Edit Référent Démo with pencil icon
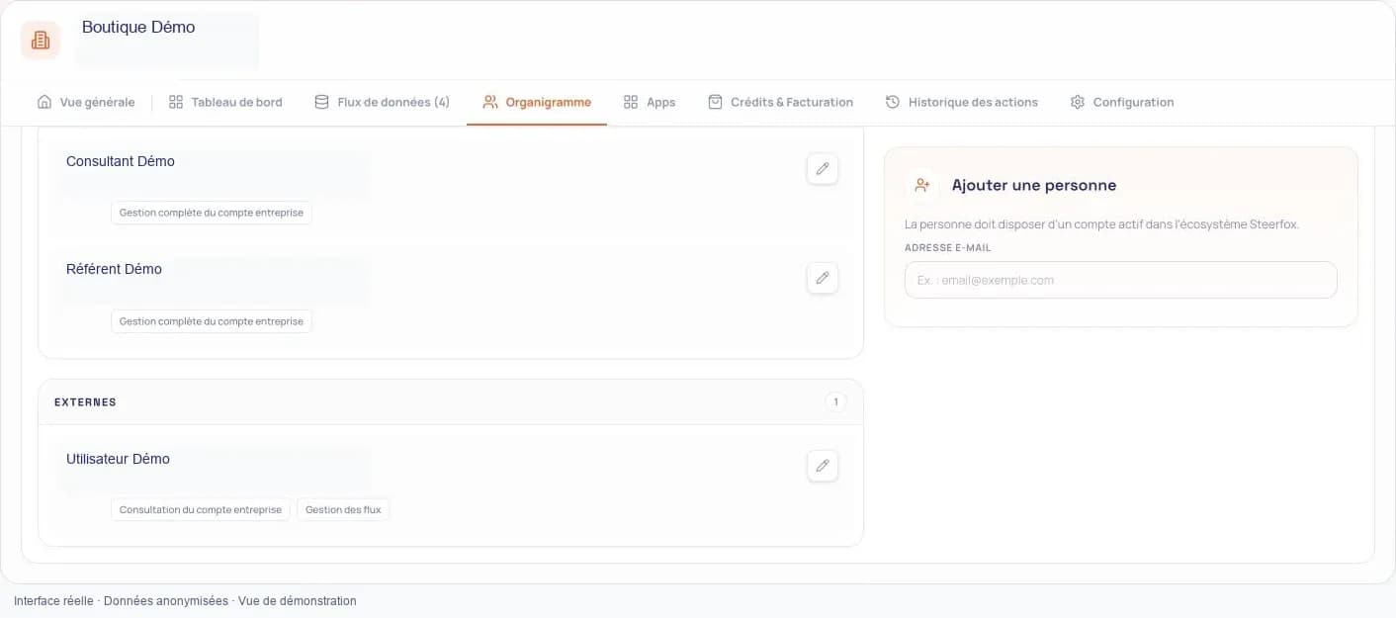The width and height of the screenshot is (1396, 618). pos(823,278)
